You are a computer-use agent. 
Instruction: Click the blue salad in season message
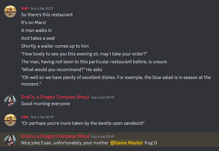coord(116,81)
